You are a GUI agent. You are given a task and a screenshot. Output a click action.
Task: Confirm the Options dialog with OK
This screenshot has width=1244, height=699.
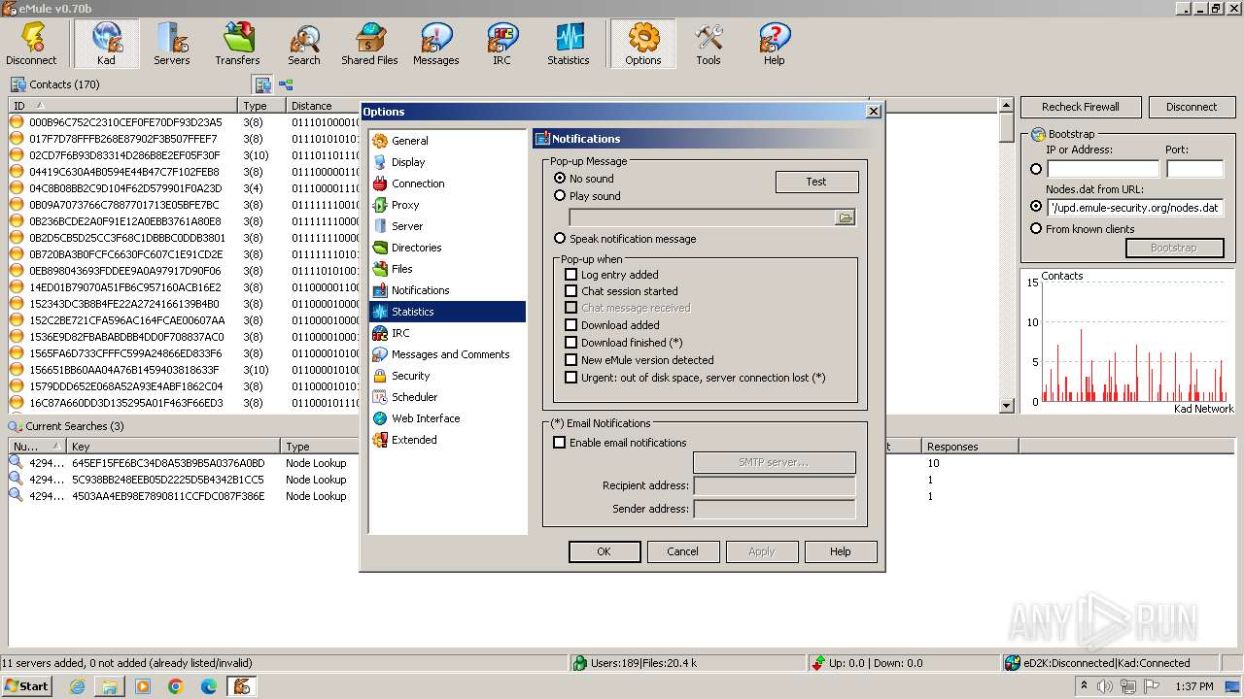[605, 551]
